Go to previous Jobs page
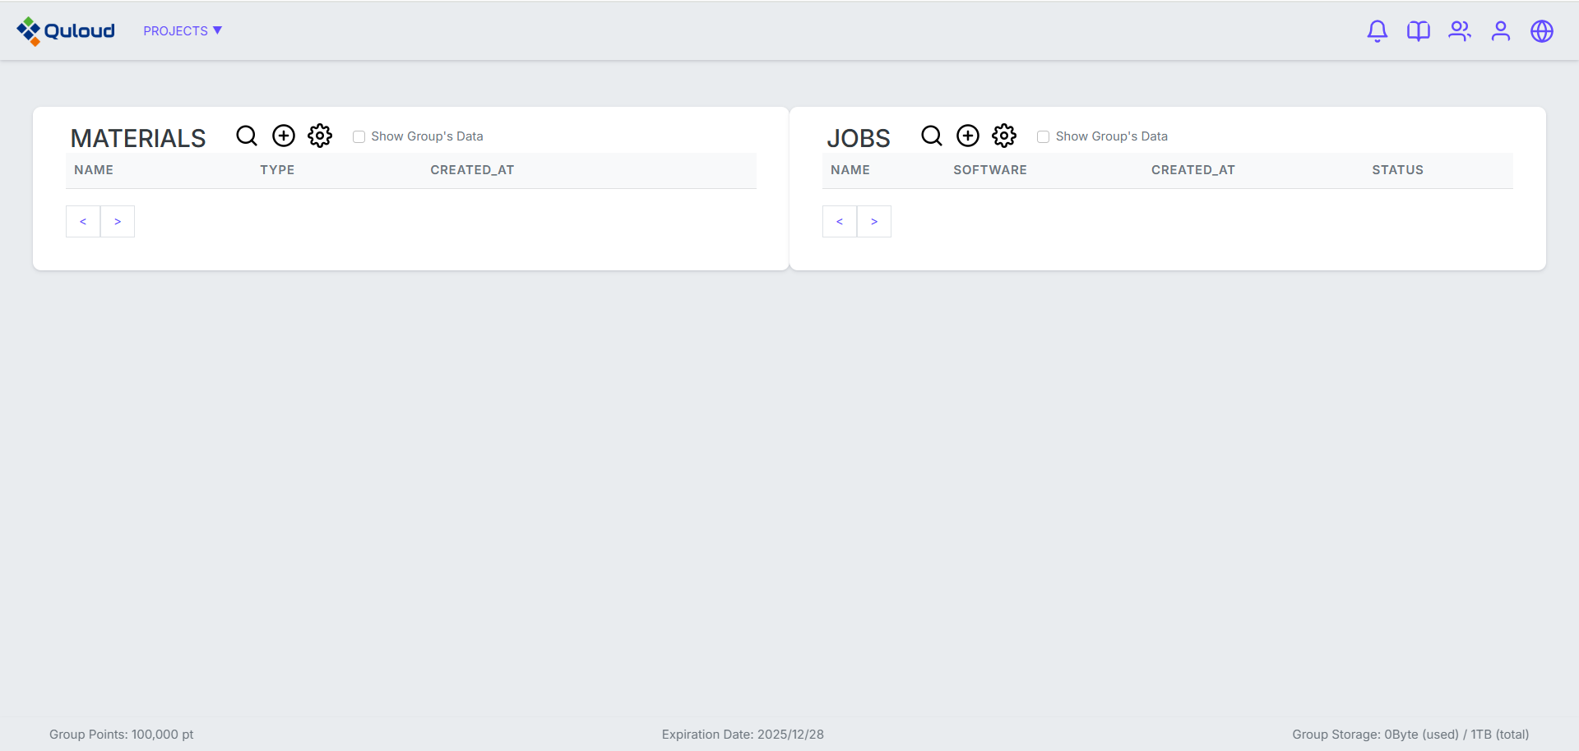1579x751 pixels. pyautogui.click(x=840, y=222)
